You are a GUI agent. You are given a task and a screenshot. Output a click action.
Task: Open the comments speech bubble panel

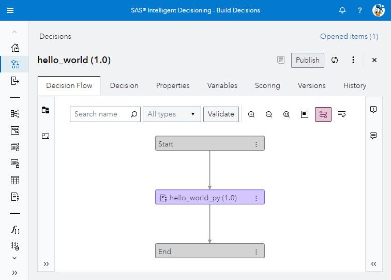pyautogui.click(x=373, y=136)
